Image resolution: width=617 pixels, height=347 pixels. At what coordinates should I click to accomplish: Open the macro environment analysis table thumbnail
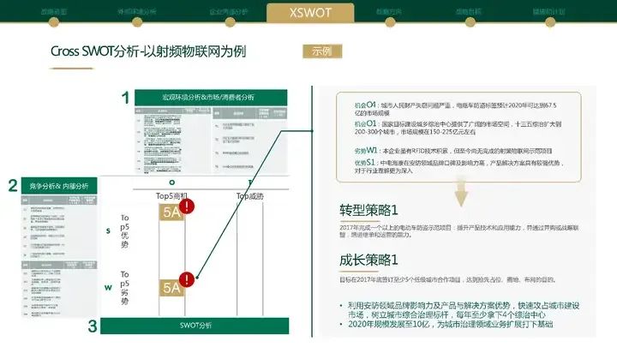coord(211,140)
